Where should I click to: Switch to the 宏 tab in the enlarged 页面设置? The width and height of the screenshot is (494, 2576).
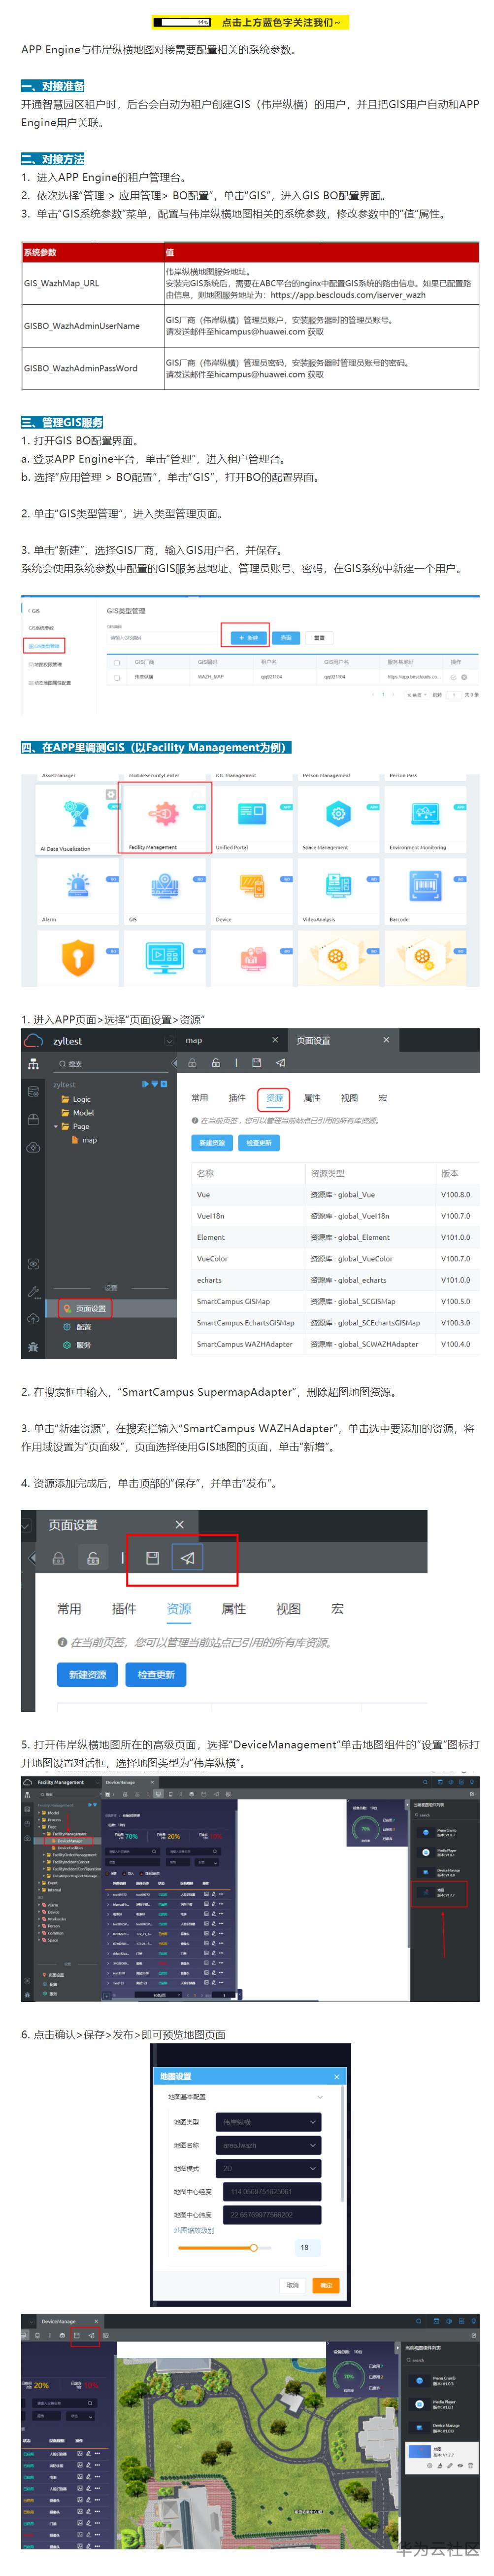337,1609
